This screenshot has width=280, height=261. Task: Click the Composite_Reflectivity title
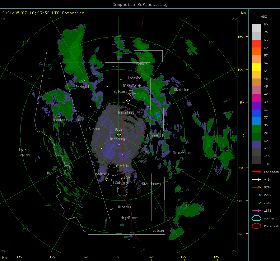coord(140,5)
